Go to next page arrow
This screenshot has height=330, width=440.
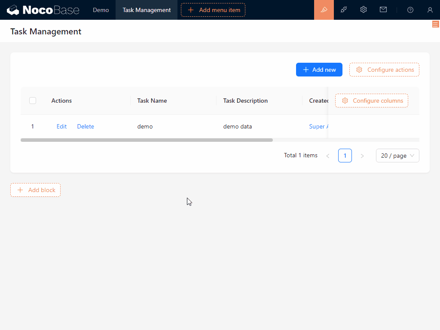click(x=362, y=156)
